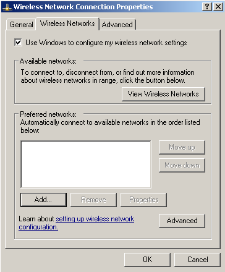Click View Wireless Networks button
Image resolution: width=225 pixels, height=272 pixels.
[163, 94]
